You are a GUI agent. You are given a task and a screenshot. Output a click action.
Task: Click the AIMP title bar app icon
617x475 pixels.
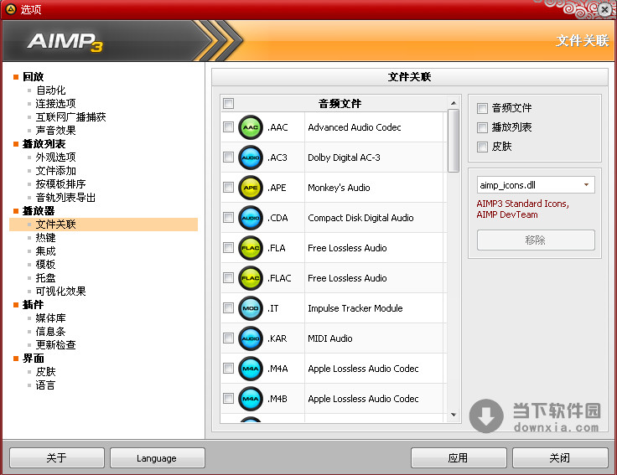[11, 8]
